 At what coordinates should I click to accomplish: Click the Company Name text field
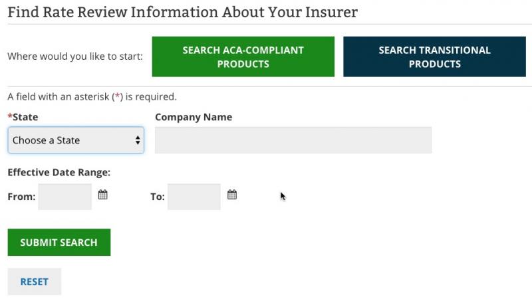click(x=293, y=140)
